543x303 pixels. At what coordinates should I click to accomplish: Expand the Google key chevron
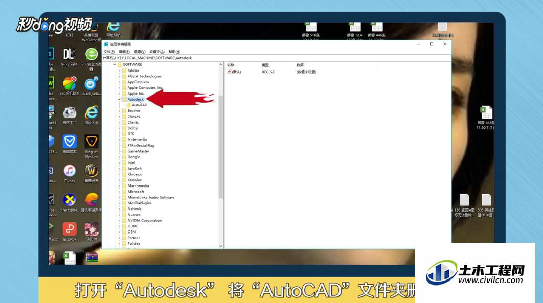point(119,157)
